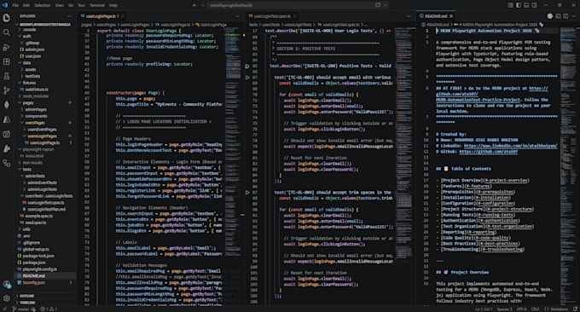Screen dimensions: 580x312
Task: Open the Testing flask view
Action: [x=6, y=76]
